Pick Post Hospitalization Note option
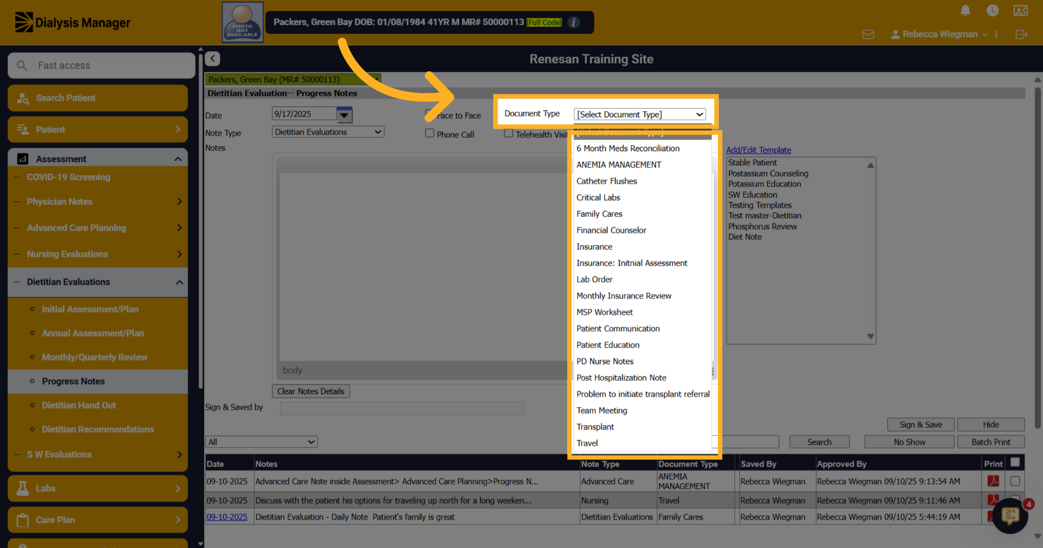Viewport: 1043px width, 548px height. (x=621, y=378)
